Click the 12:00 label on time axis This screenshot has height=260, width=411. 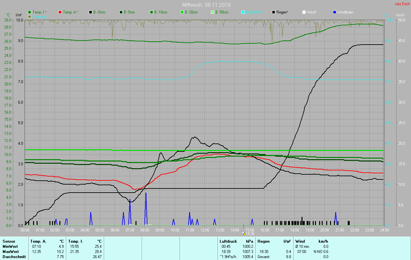point(205,230)
